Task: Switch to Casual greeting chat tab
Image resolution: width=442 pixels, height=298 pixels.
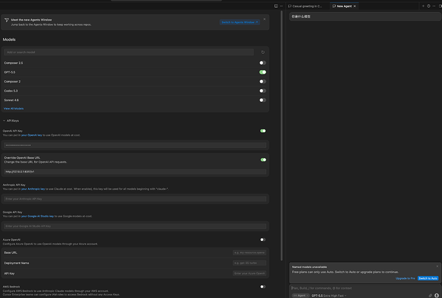Action: [306, 6]
